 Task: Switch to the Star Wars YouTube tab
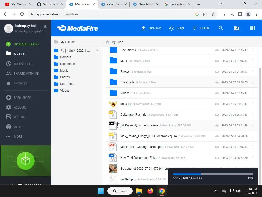click(18, 4)
